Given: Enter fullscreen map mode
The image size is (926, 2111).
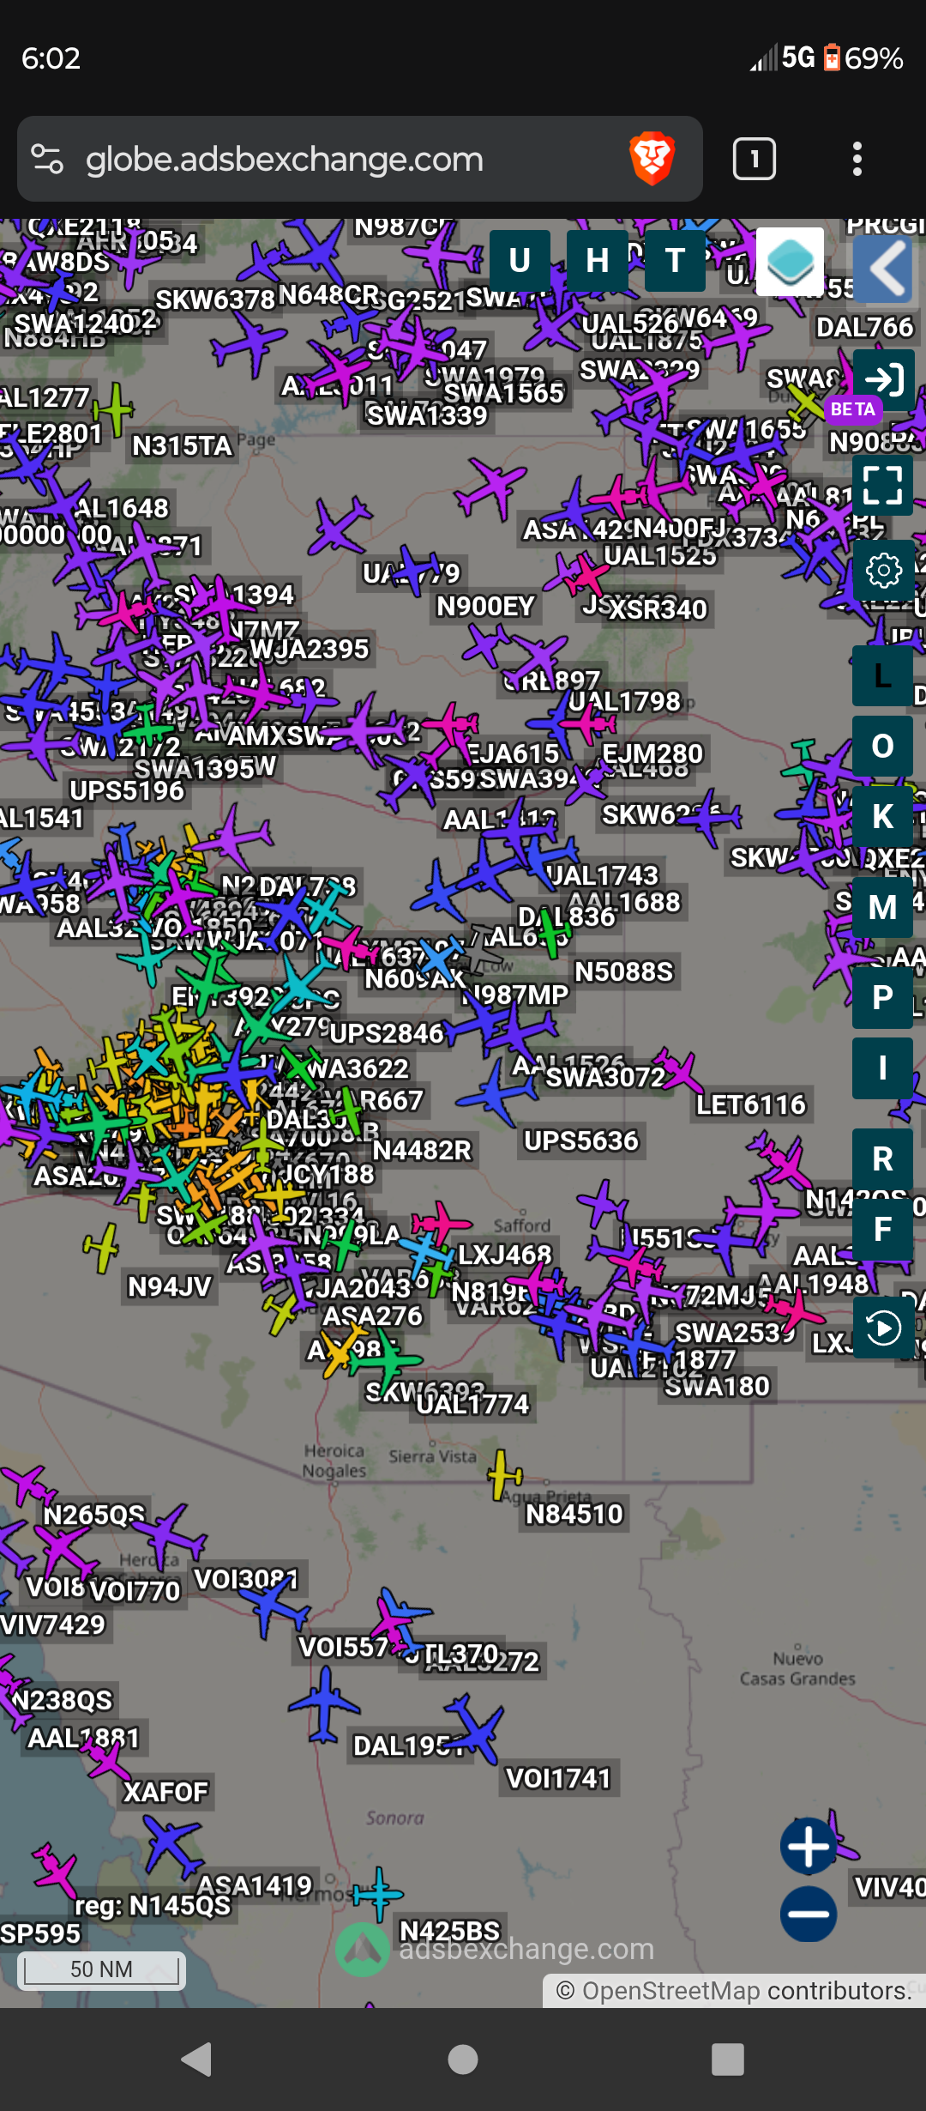Looking at the screenshot, I should [x=883, y=485].
